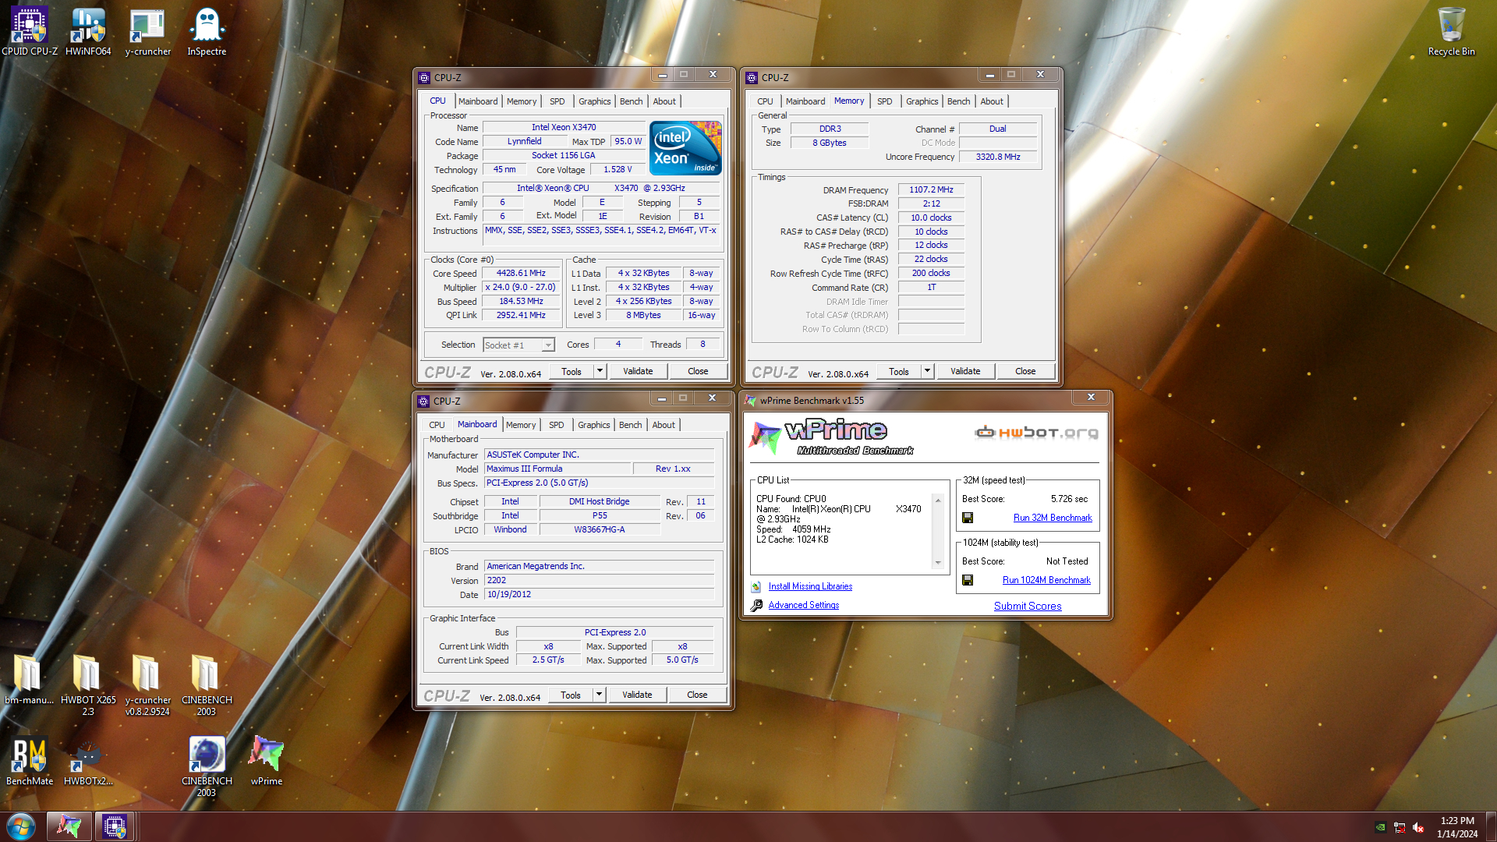Switch to the SPD tab in the Memory window
This screenshot has width=1497, height=842.
pyautogui.click(x=884, y=101)
